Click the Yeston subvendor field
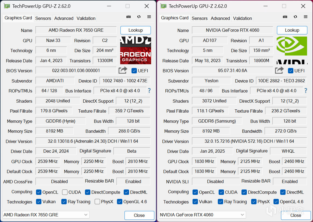Image resolution: width=313 pixels, height=222 pixels. 211,81
